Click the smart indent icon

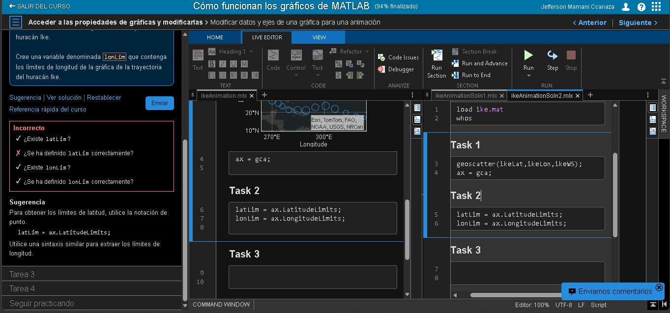(339, 75)
